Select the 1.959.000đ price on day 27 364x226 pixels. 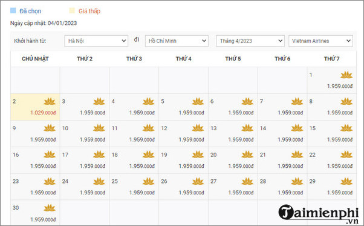tap(241, 193)
